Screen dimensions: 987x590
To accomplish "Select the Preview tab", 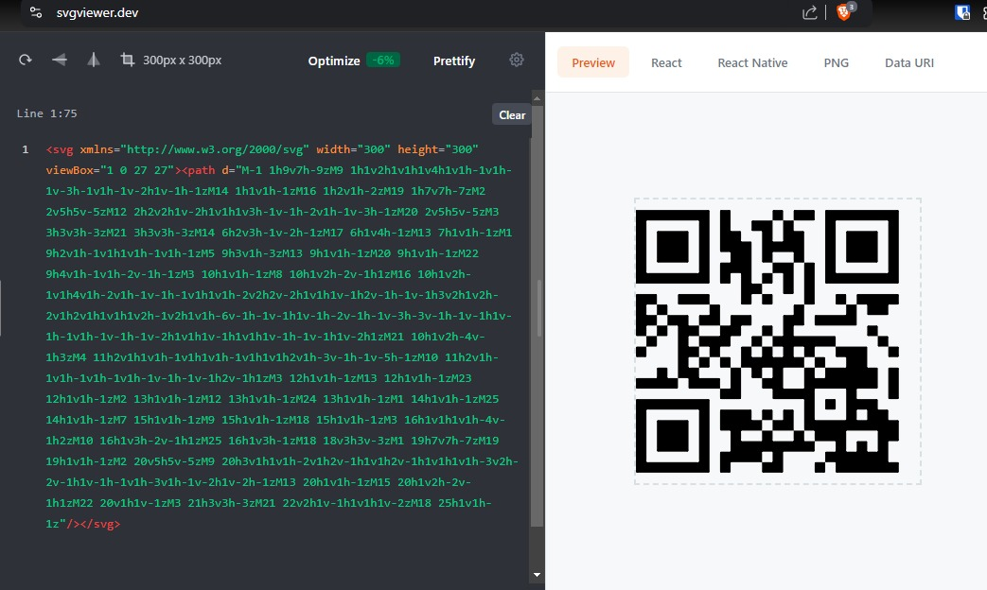I will pyautogui.click(x=593, y=62).
